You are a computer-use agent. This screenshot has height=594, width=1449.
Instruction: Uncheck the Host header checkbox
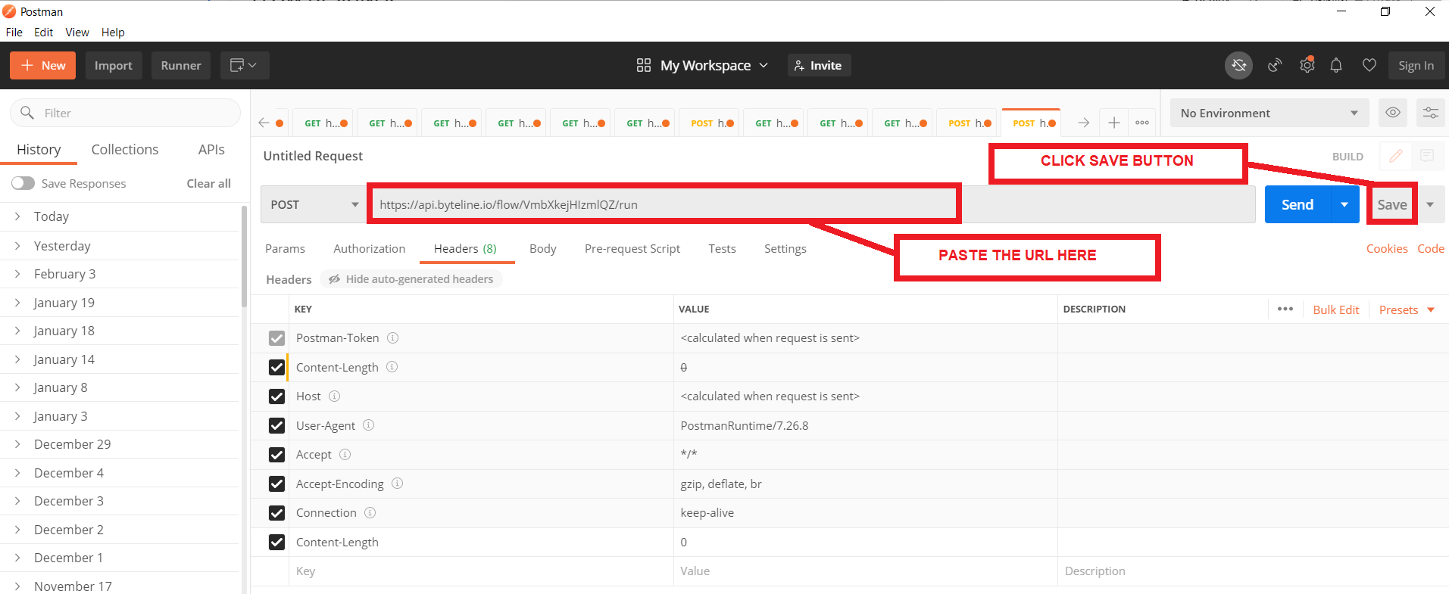[x=276, y=397]
